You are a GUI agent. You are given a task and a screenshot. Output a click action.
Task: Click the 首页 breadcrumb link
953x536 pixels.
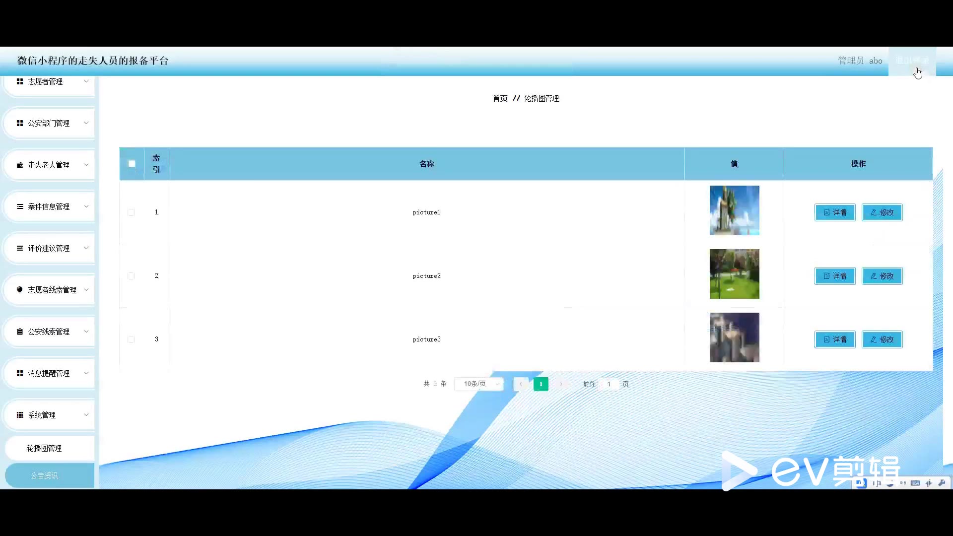click(500, 98)
